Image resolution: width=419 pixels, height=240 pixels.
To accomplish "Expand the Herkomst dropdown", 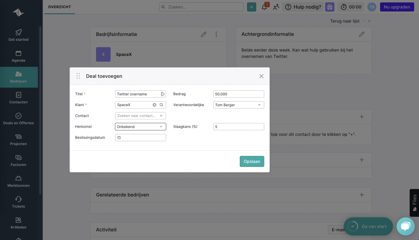I will (x=140, y=127).
